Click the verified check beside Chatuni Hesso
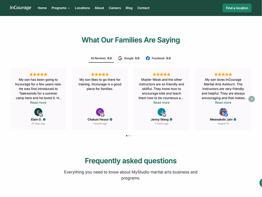The height and width of the screenshot is (197, 262). click(110, 119)
